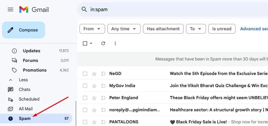Viewport: 268px width, 126px height.
Task: Mark Peter England email as important
Action: pos(103,98)
